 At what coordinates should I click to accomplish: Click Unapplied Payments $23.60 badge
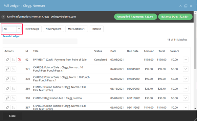pos(135,17)
